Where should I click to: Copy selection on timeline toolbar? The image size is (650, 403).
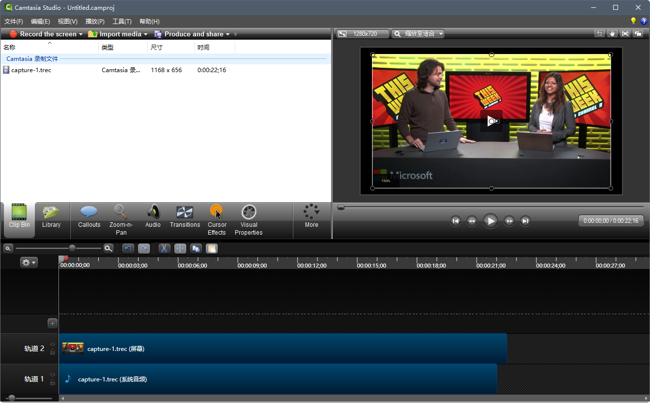coord(196,248)
